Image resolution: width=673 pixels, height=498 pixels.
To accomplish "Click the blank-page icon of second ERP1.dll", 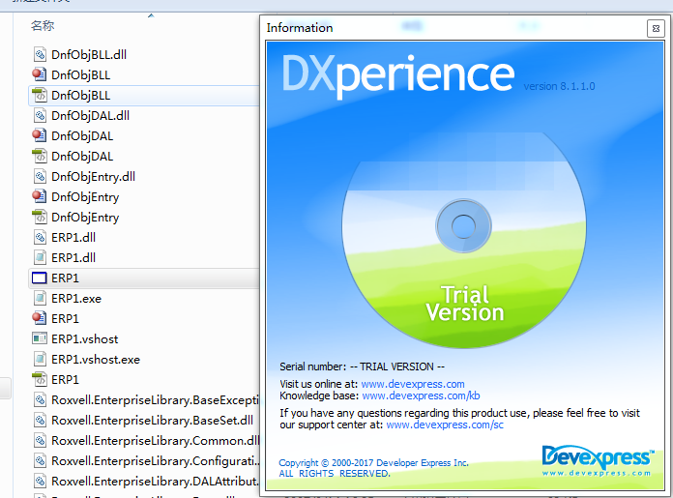I will [x=40, y=257].
